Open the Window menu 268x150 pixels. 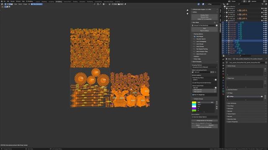18,1
